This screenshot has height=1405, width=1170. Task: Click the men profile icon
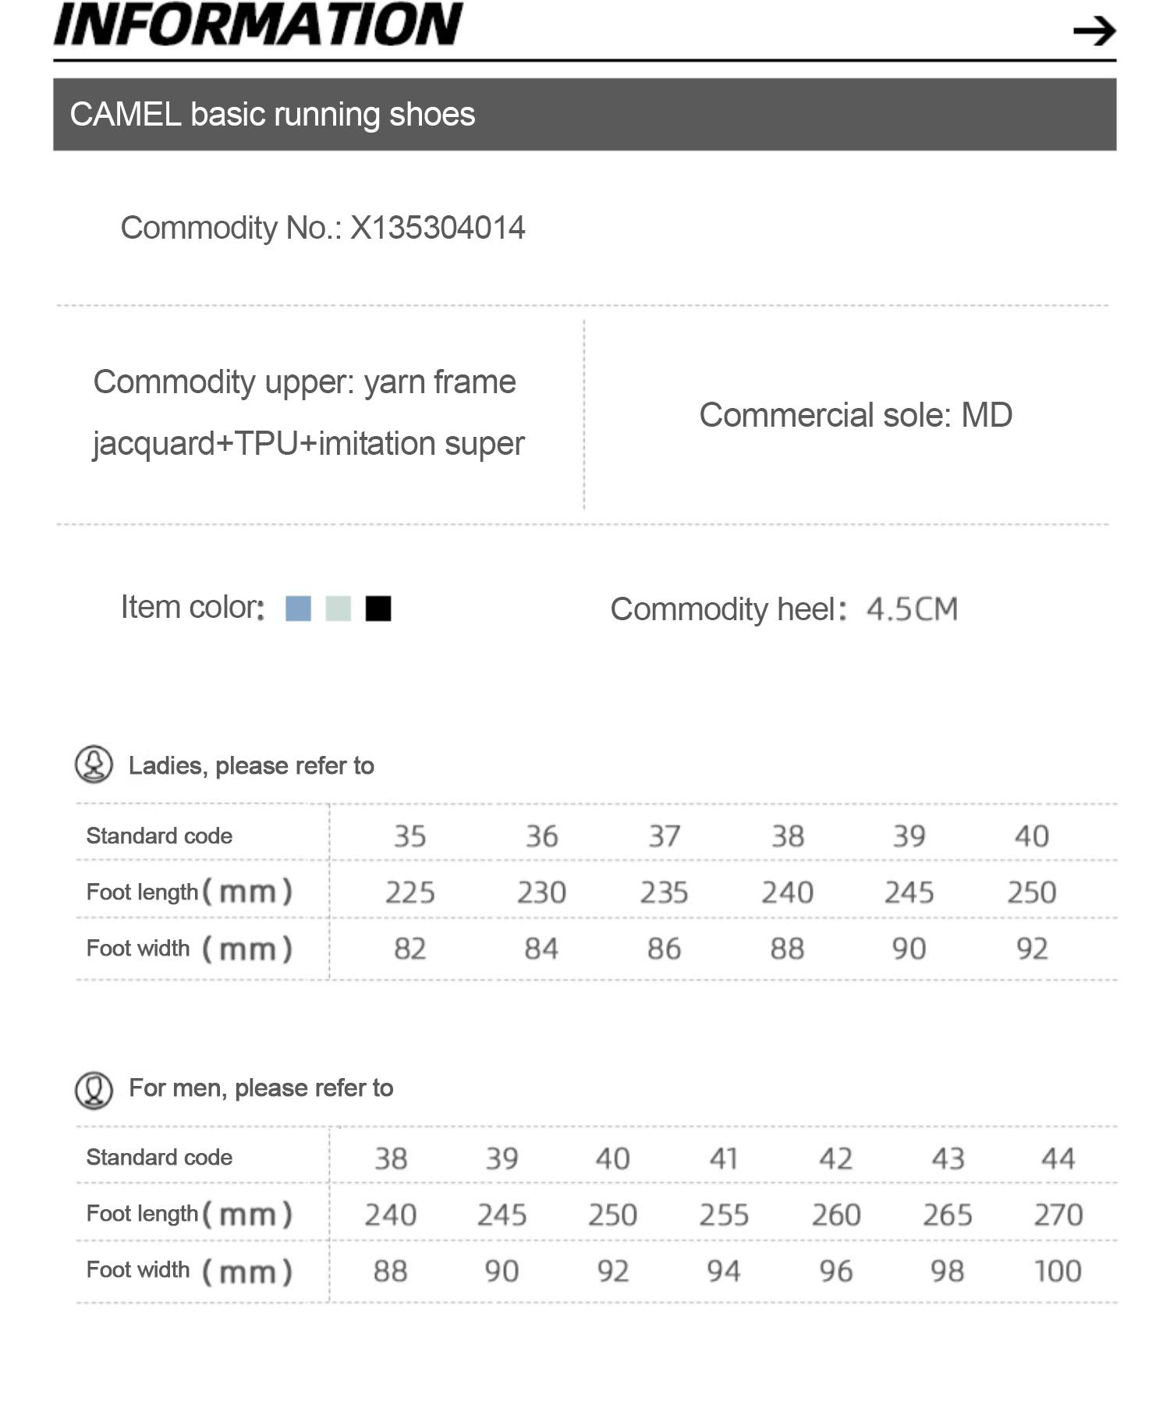tap(94, 1089)
